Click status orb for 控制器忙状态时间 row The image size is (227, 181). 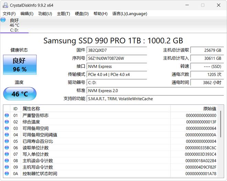[7, 173]
